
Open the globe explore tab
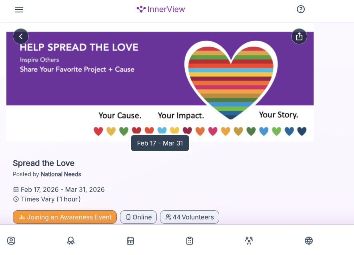tap(309, 241)
